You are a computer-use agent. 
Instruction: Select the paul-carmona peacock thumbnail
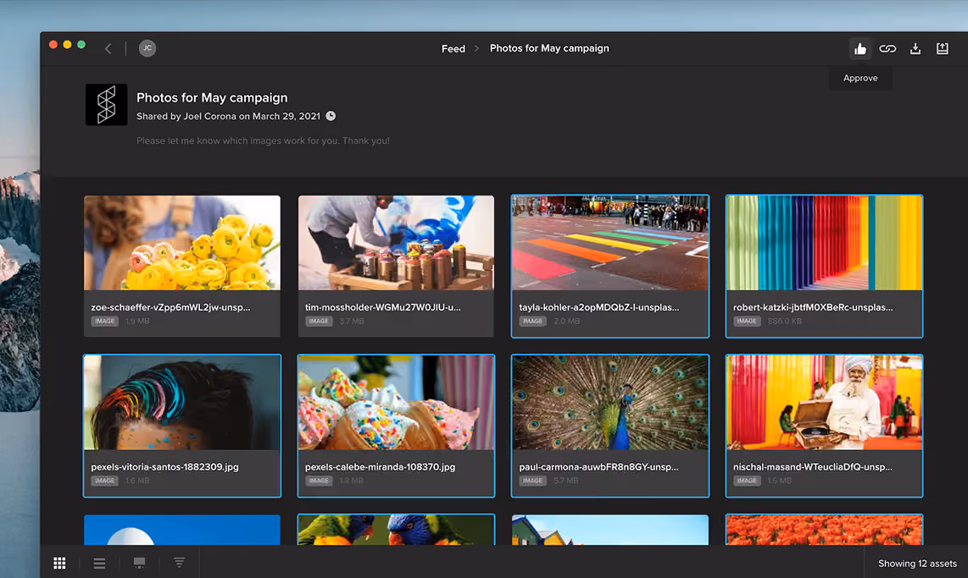tap(610, 402)
